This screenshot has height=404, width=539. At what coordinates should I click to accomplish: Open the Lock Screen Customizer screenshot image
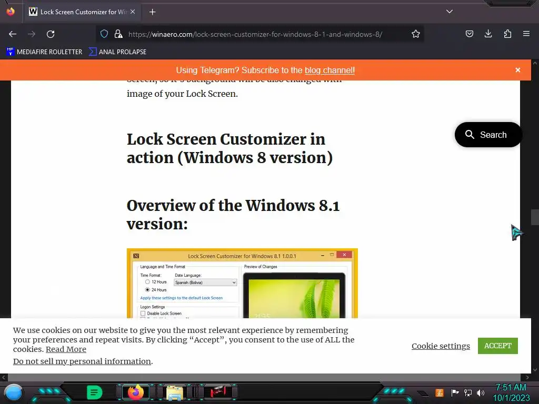tap(242, 284)
